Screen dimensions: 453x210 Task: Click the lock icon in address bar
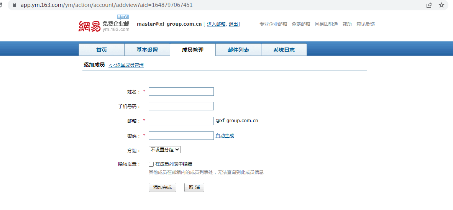tap(15, 5)
